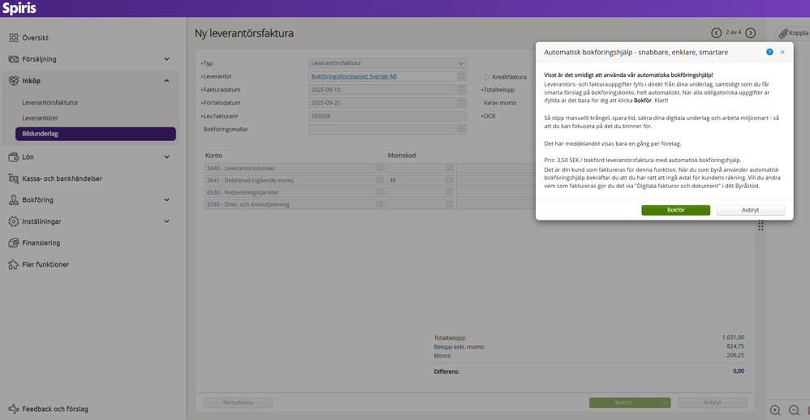
Task: Open the Fakturadatum calendar icon
Action: click(x=461, y=89)
